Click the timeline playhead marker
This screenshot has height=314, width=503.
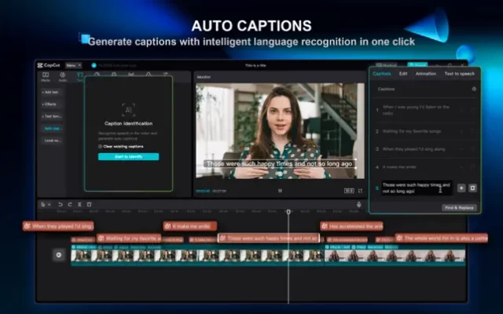(x=288, y=212)
